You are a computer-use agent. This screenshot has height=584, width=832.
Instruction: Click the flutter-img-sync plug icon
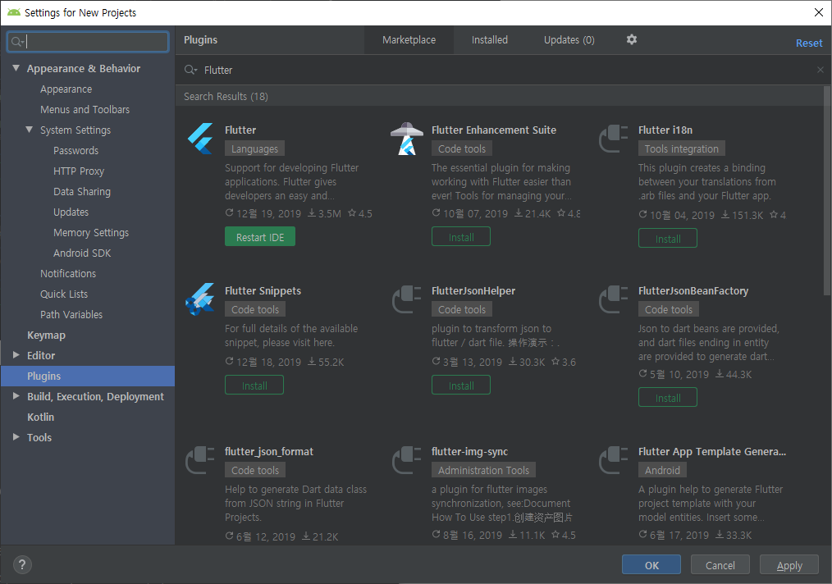(407, 460)
